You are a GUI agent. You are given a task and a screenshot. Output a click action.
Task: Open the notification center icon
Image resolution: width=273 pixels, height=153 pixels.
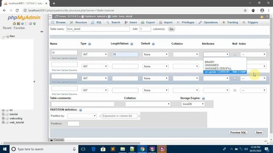click(x=267, y=149)
